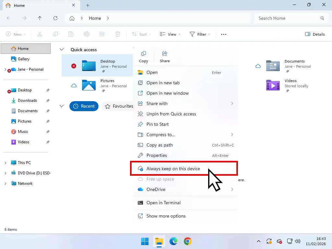The image size is (332, 249).
Task: Open Google Chrome from the taskbar
Action: point(188,241)
